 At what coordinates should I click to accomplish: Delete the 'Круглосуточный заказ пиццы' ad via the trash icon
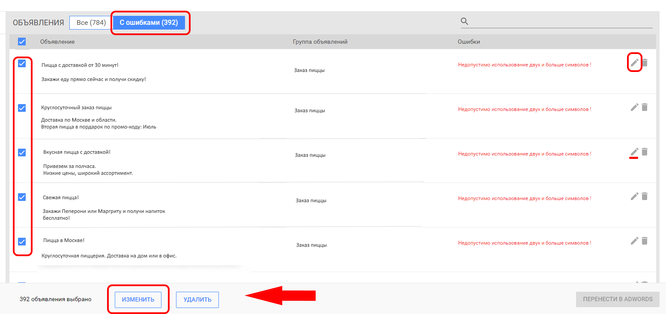[645, 107]
